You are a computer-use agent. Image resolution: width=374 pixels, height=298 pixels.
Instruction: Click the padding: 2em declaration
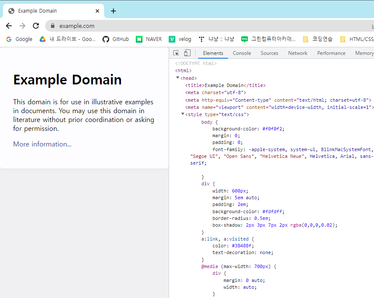tap(230, 205)
